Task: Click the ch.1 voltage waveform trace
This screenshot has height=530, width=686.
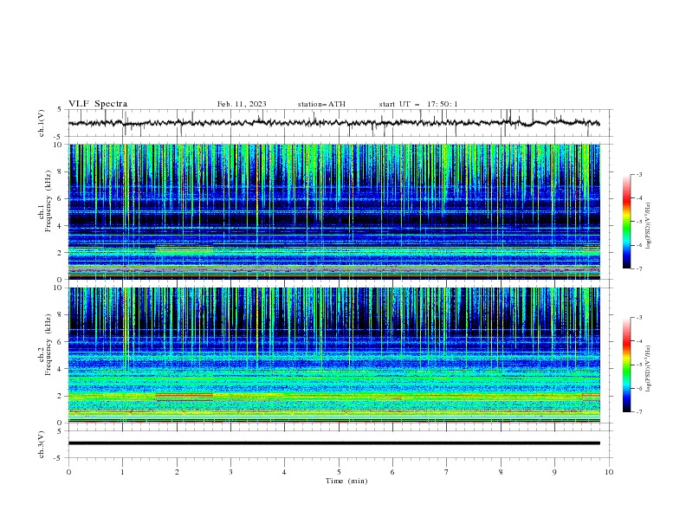Action: coord(333,123)
